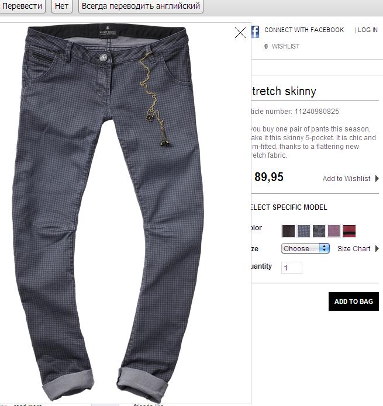This screenshot has width=383, height=406.
Task: Open the Wishlist counter link
Action: [282, 46]
